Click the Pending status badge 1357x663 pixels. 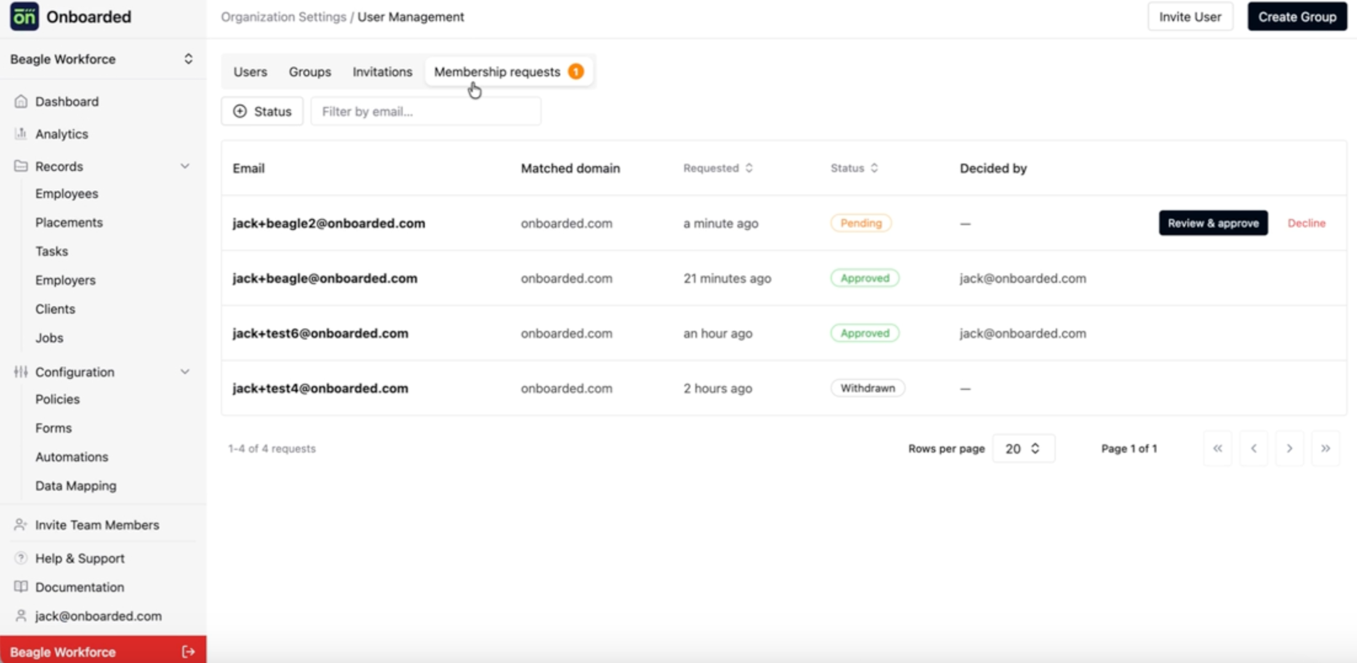tap(861, 223)
